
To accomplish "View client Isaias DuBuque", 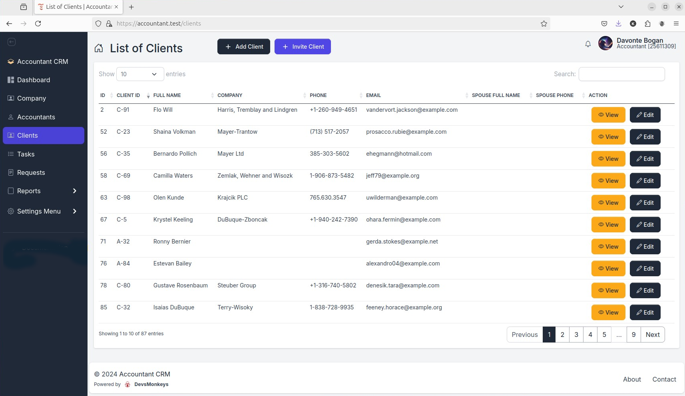I will [608, 313].
